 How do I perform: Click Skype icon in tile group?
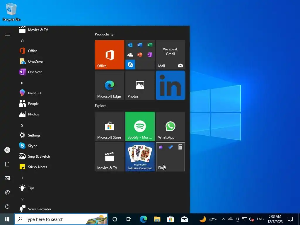pyautogui.click(x=130, y=65)
